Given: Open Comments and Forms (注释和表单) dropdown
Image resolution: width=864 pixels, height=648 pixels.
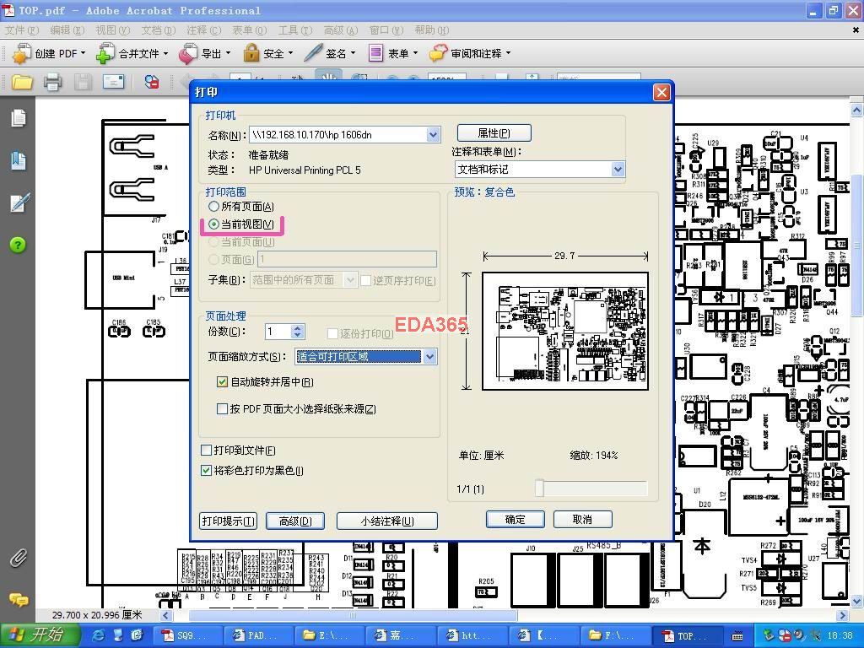Looking at the screenshot, I should point(618,169).
